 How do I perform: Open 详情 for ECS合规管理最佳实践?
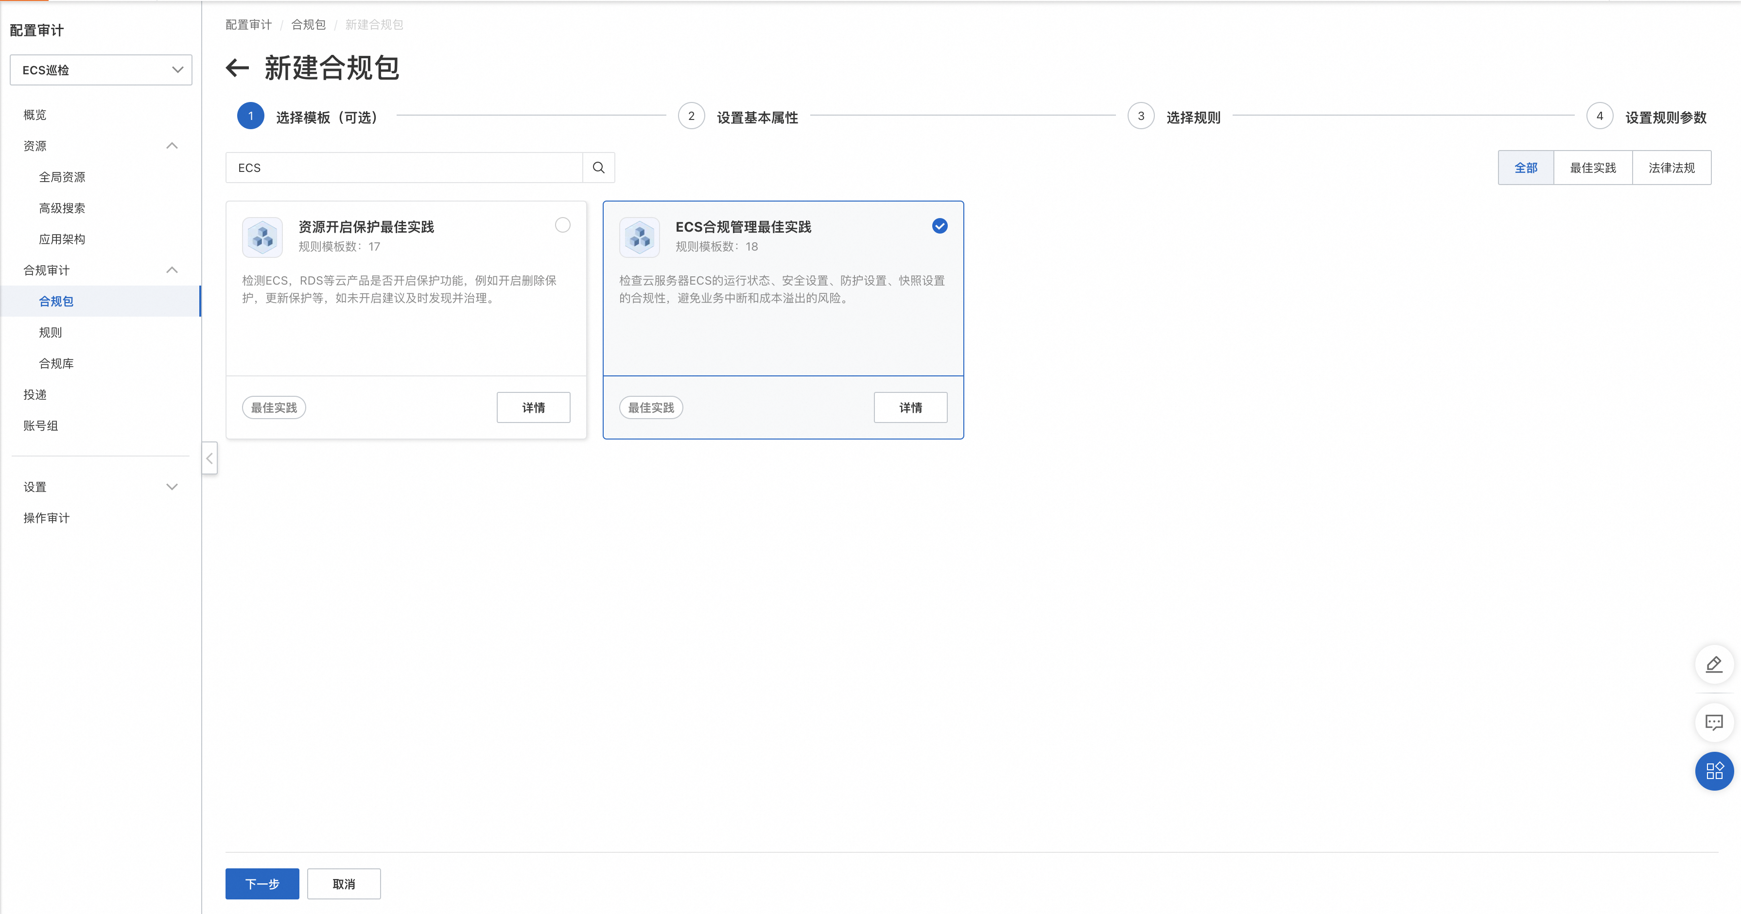point(910,407)
